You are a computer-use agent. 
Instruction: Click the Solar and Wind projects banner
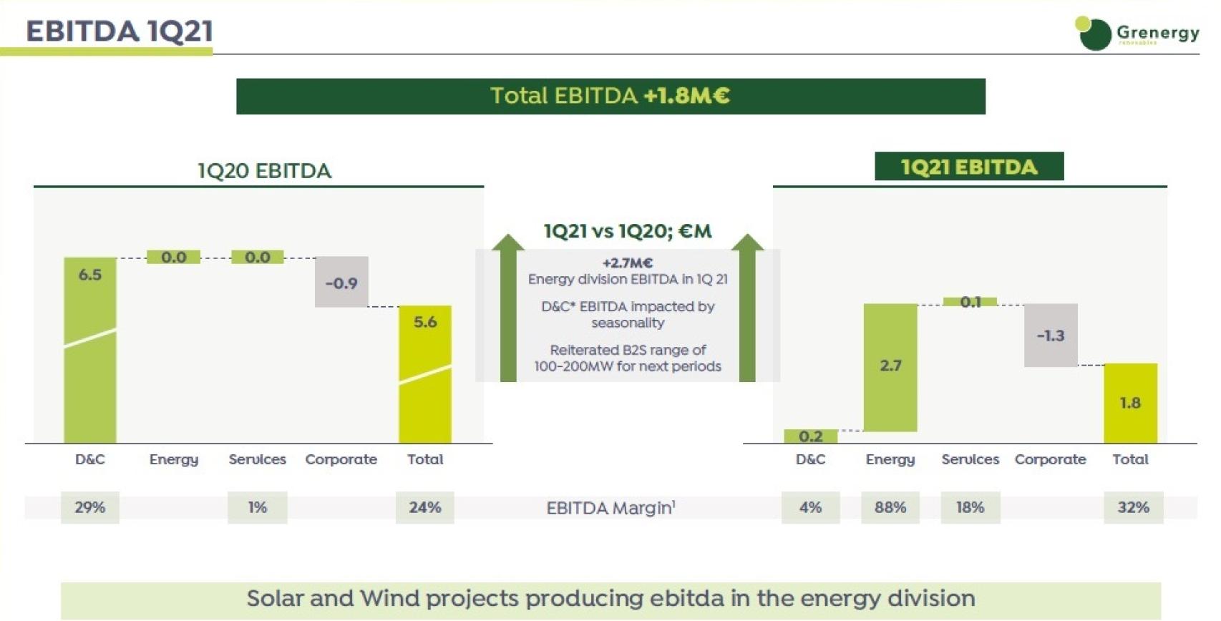coord(610,599)
